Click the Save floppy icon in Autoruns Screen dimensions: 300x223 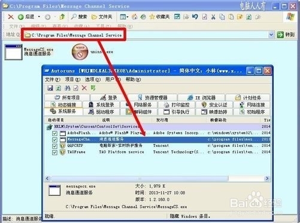(x=50, y=88)
